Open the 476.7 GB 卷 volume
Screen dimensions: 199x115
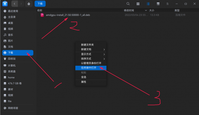click(18, 83)
